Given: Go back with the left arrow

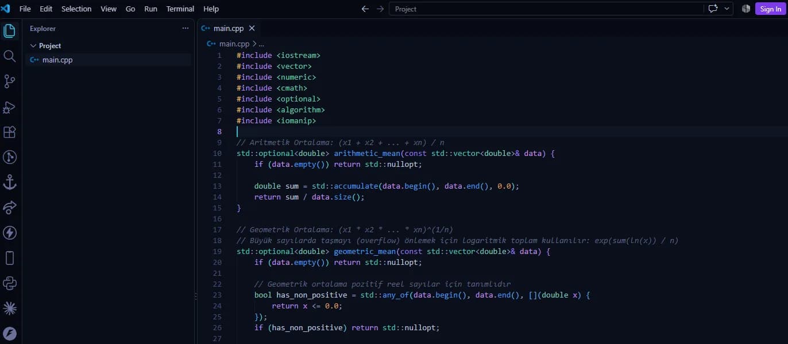Looking at the screenshot, I should (365, 9).
